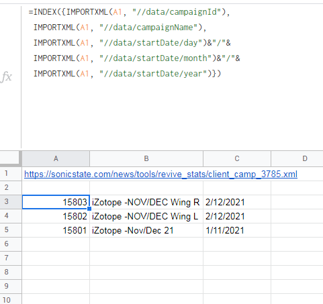Select row 4 header
The image size is (323, 304).
click(11, 216)
